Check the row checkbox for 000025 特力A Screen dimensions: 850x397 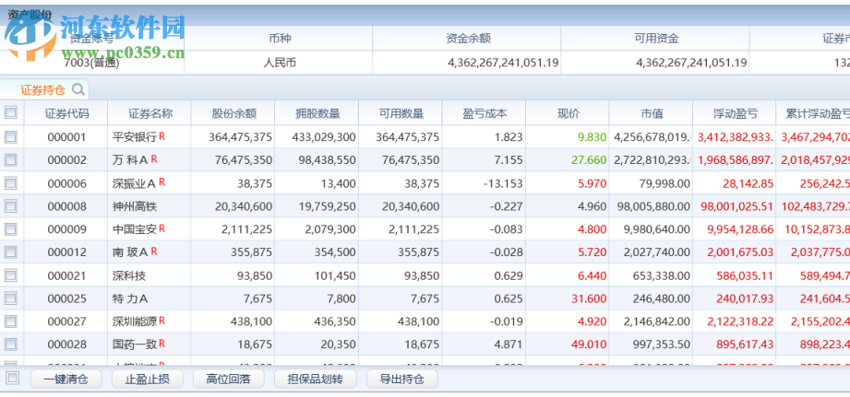click(x=11, y=298)
